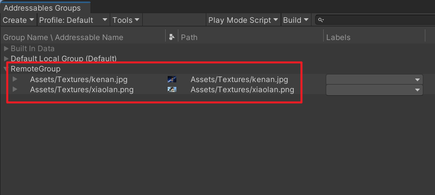Select the xiaolan.png texture thumbnail icon

[172, 90]
